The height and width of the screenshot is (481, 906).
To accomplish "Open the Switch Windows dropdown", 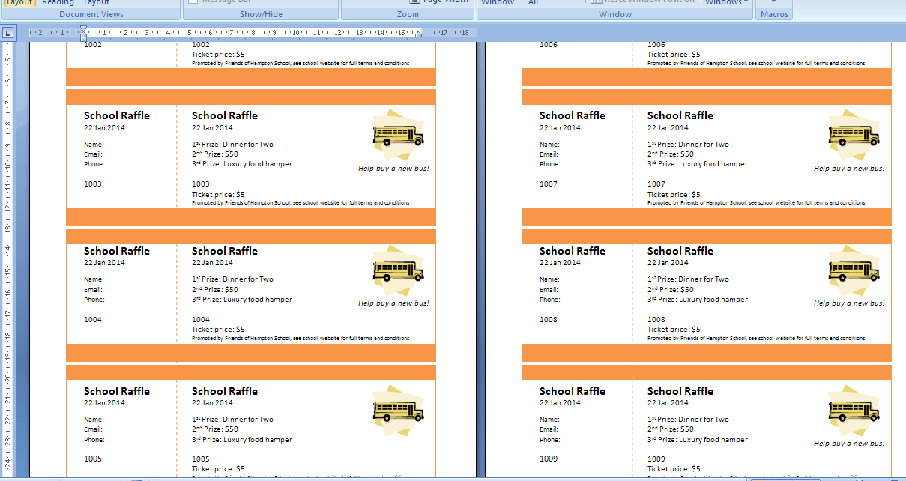I will click(724, 3).
